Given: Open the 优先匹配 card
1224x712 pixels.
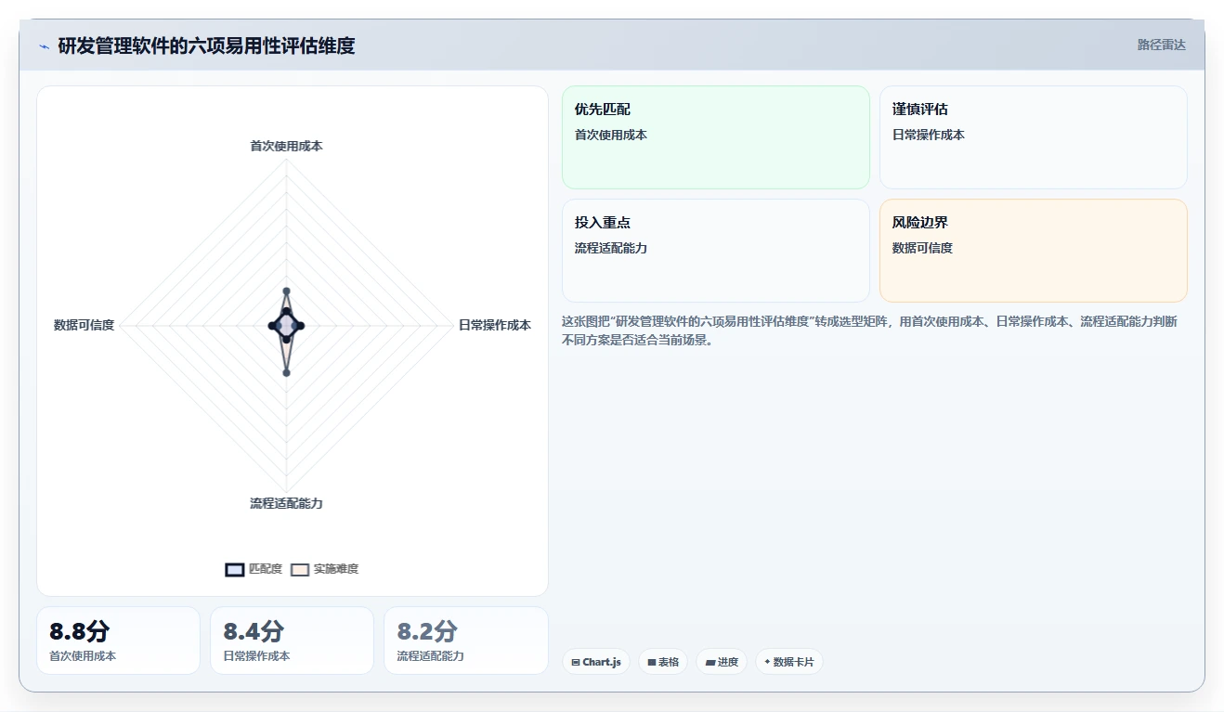Looking at the screenshot, I should coord(716,137).
